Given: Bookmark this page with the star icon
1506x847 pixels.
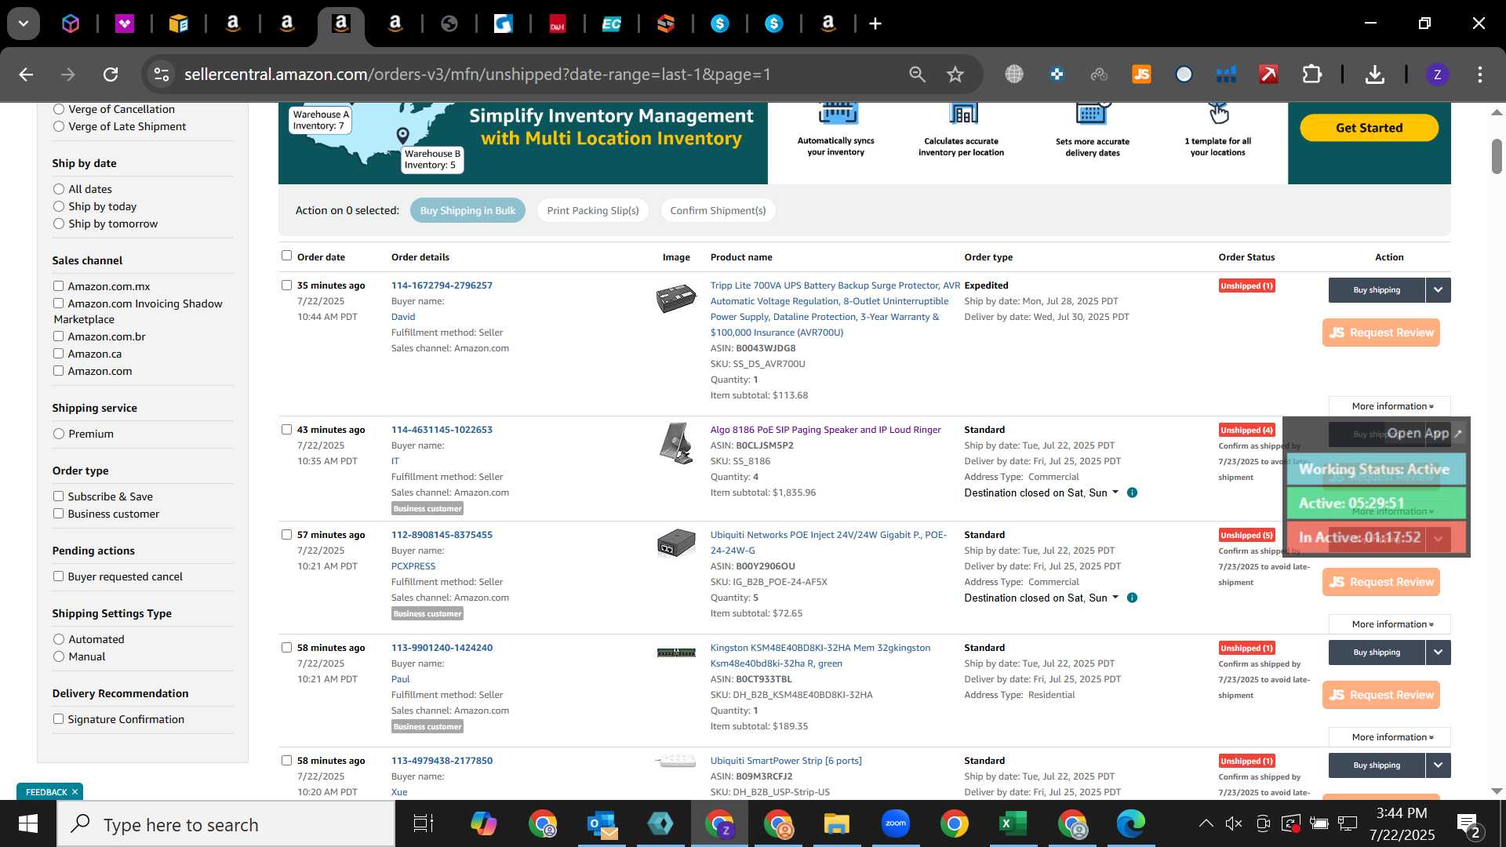Looking at the screenshot, I should coord(955,75).
